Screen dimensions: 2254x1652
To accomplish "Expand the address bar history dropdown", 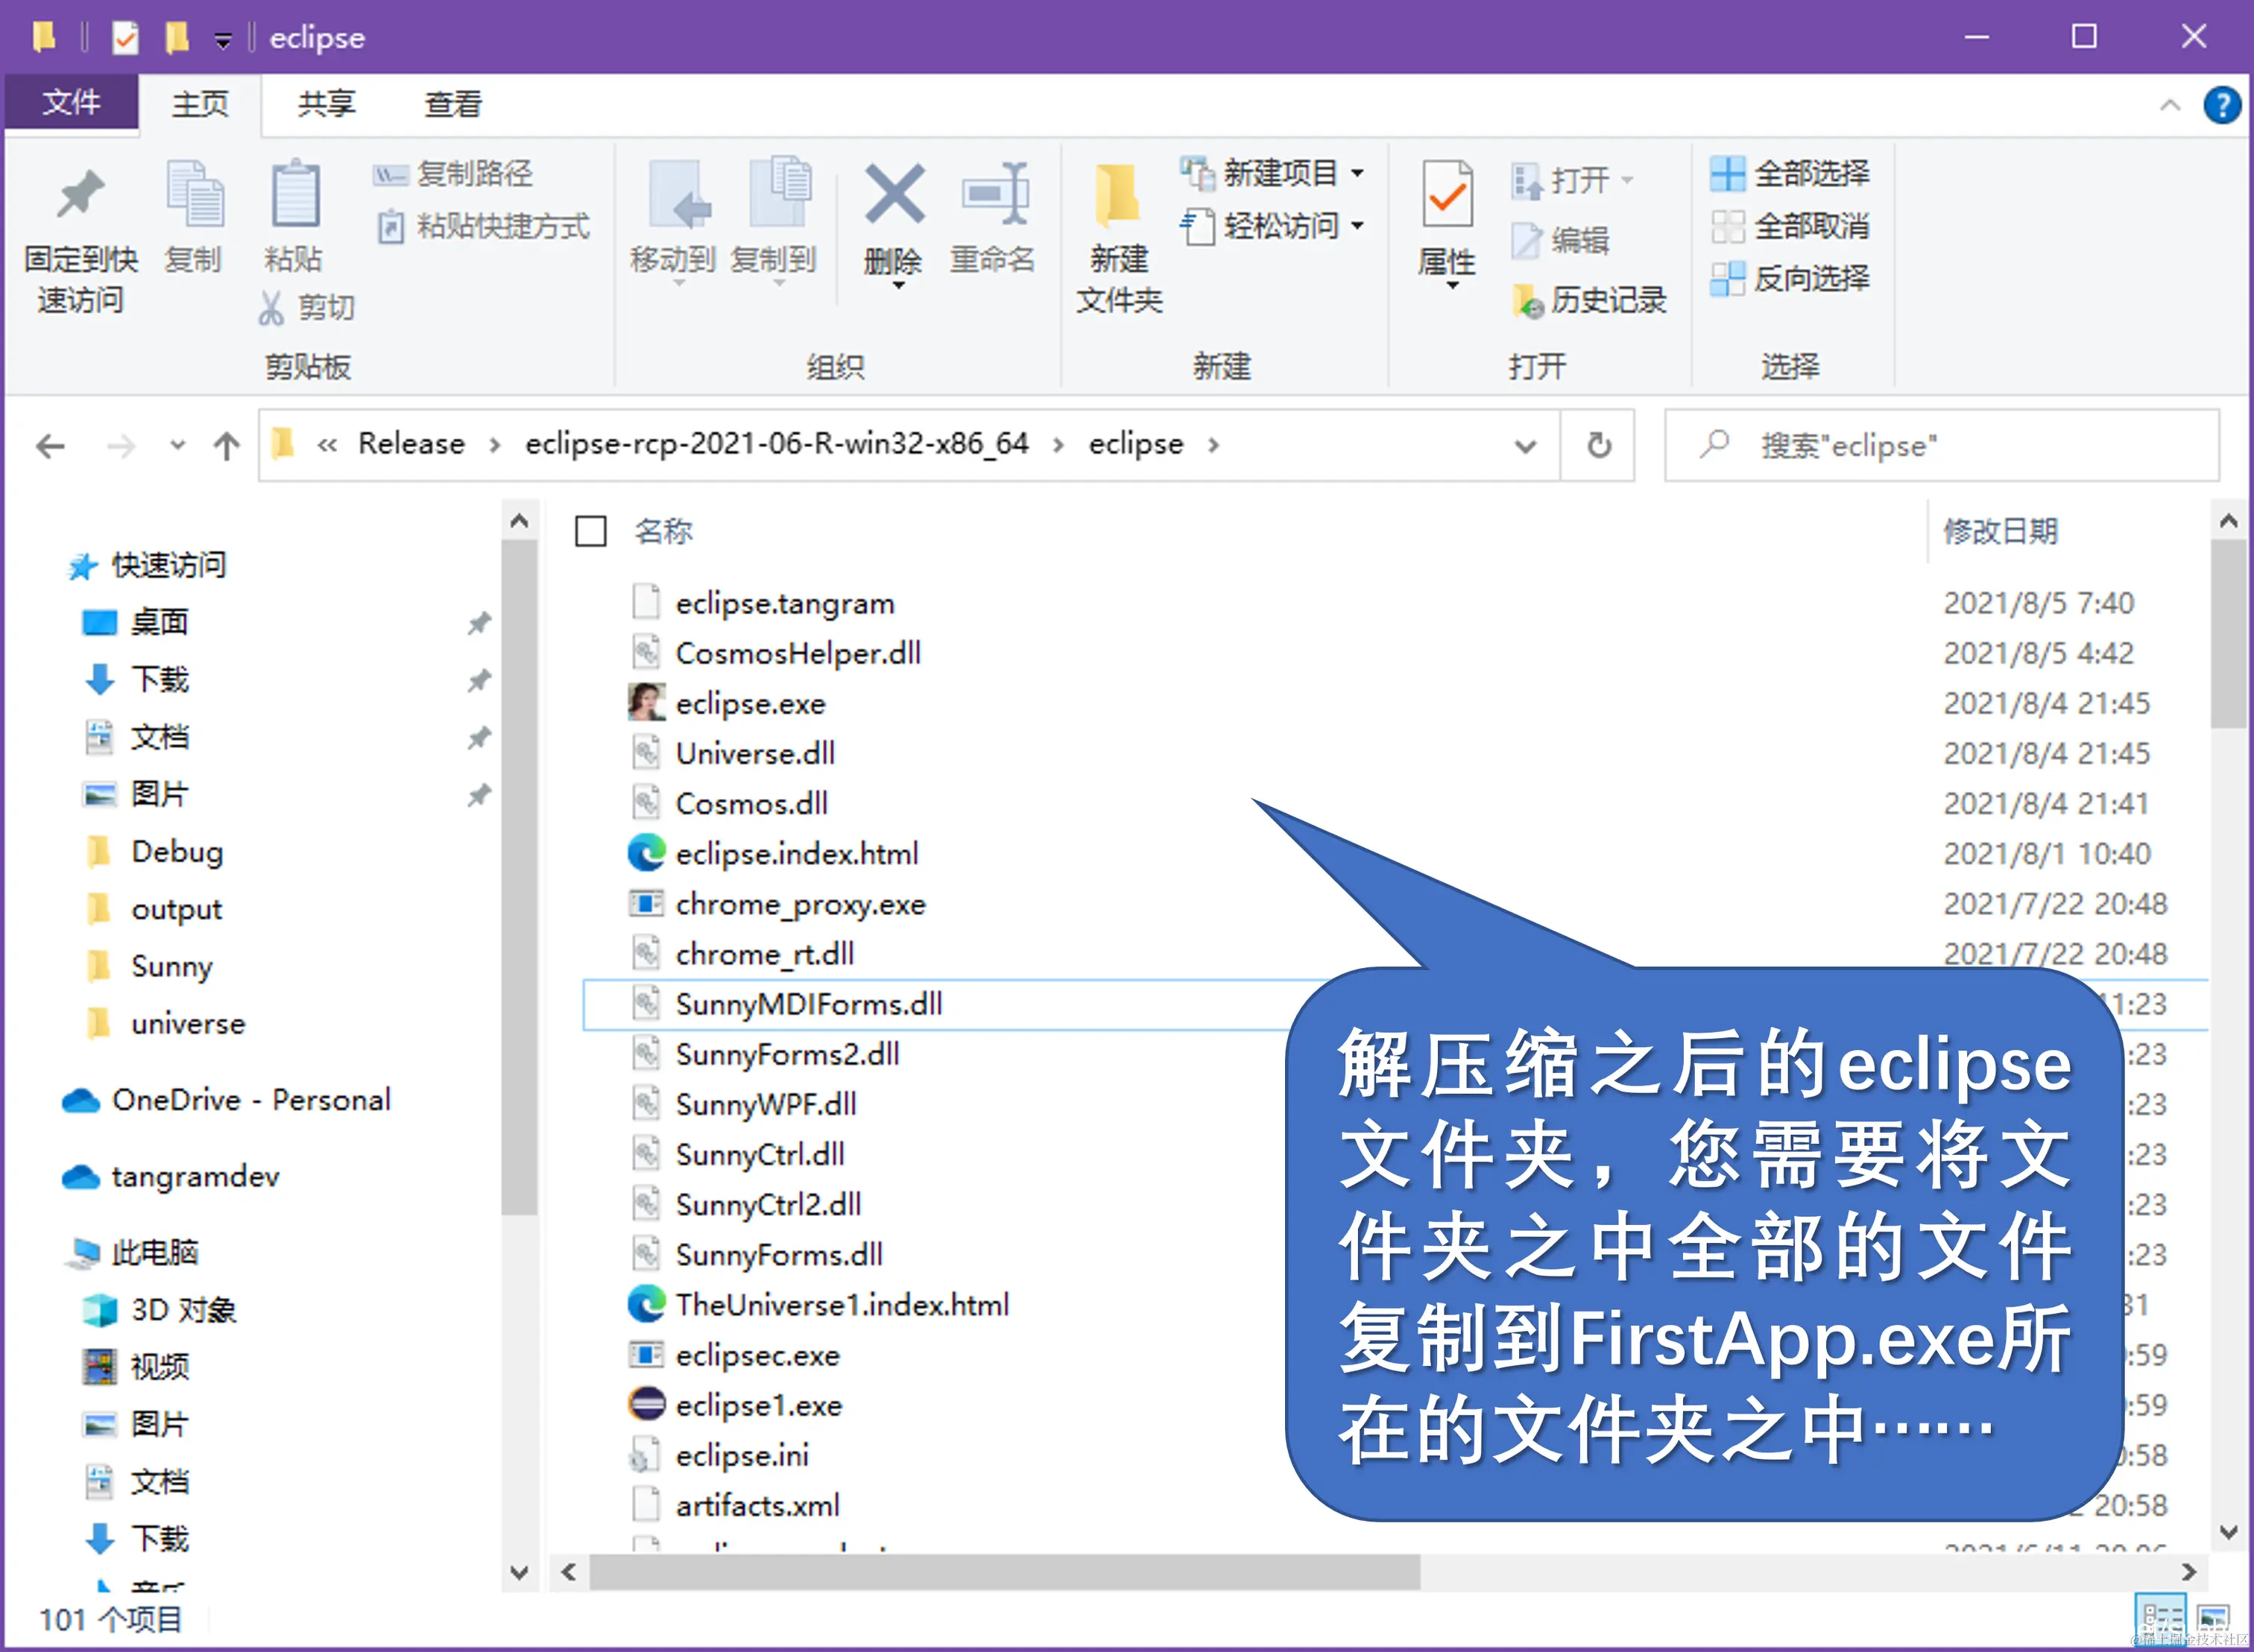I will (x=1524, y=445).
